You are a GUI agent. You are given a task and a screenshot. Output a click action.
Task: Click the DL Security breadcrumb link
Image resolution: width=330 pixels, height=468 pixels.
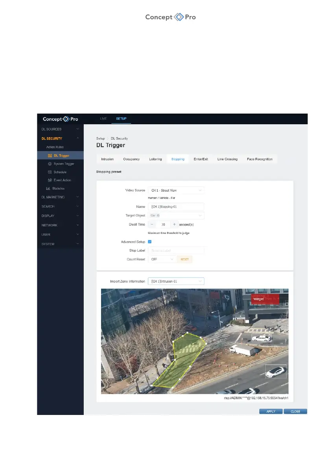click(x=119, y=138)
